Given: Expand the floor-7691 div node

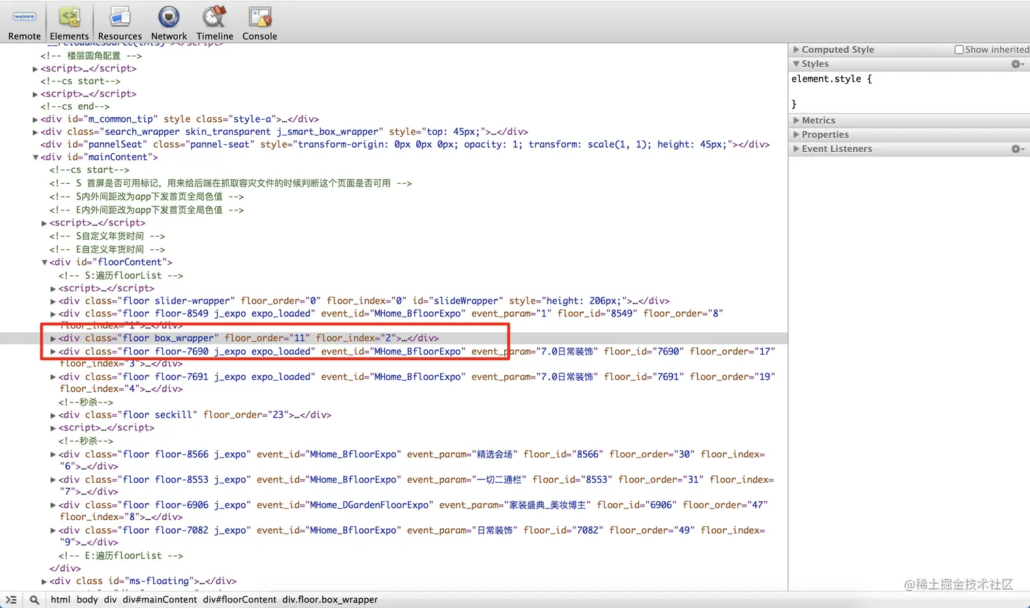Looking at the screenshot, I should (x=53, y=377).
